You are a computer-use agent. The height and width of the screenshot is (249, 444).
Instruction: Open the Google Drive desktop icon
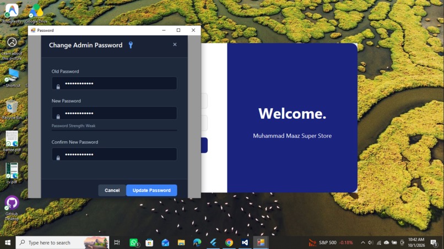(36, 13)
